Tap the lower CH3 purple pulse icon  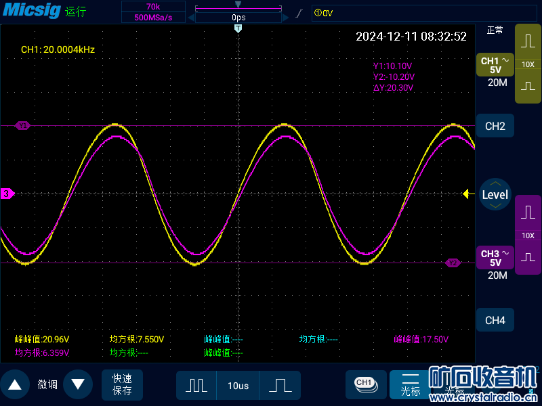coord(528,258)
